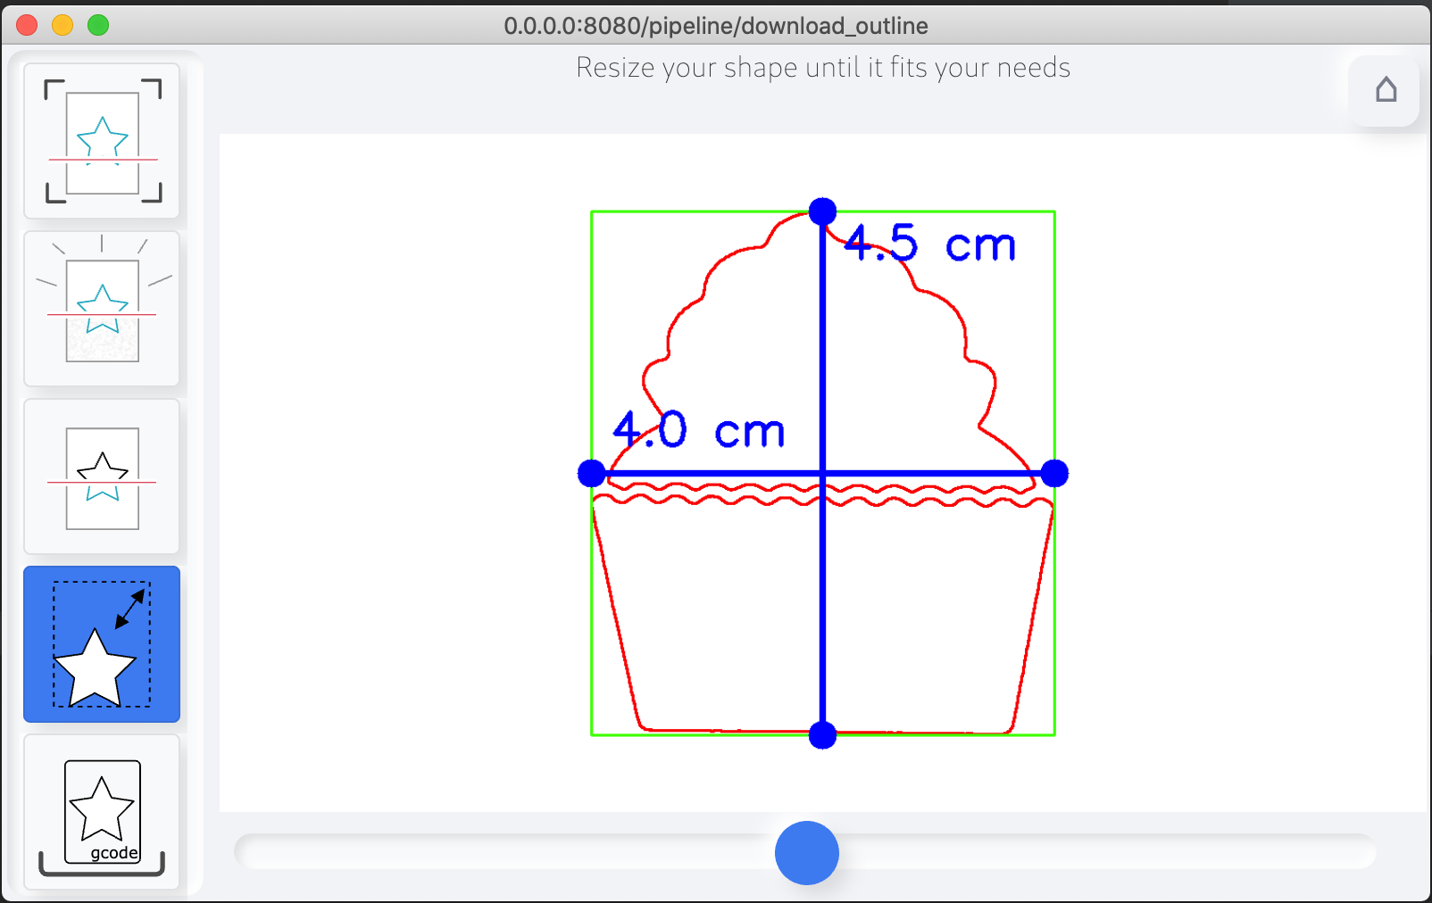Click the 4.0 cm width label
The height and width of the screenshot is (903, 1432).
click(x=698, y=431)
